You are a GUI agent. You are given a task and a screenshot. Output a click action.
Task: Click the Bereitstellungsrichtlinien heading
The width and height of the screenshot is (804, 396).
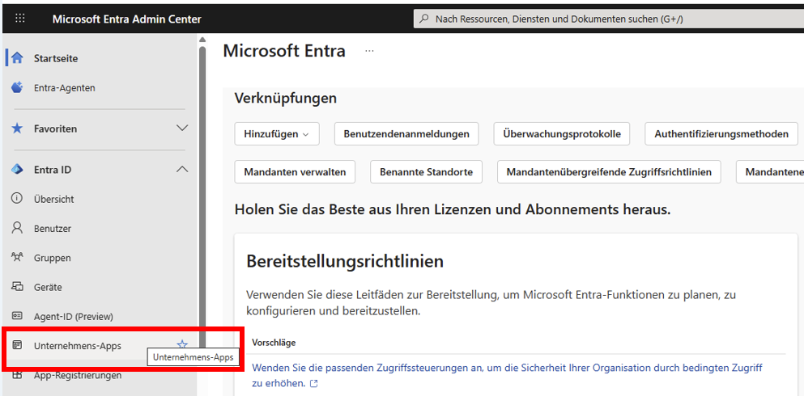tap(345, 262)
